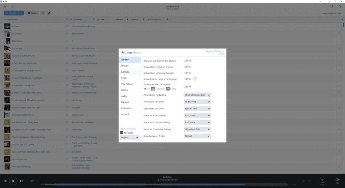Open Focus filter
This screenshot has width=345, height=188.
(32, 13)
